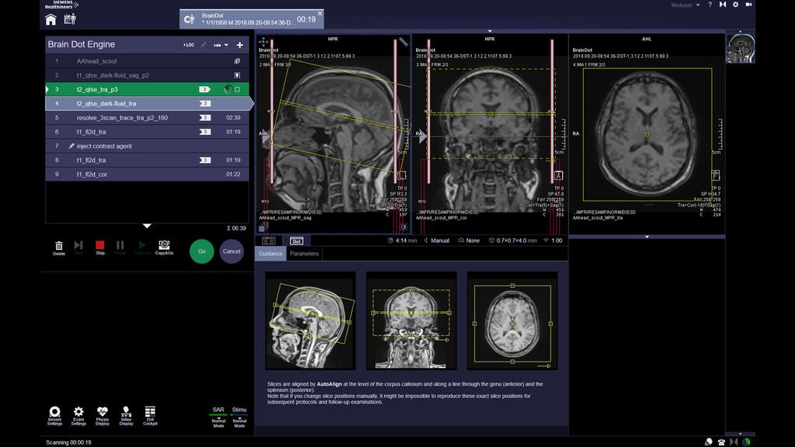Switch to the Parameters tab
The width and height of the screenshot is (795, 447).
pyautogui.click(x=305, y=253)
